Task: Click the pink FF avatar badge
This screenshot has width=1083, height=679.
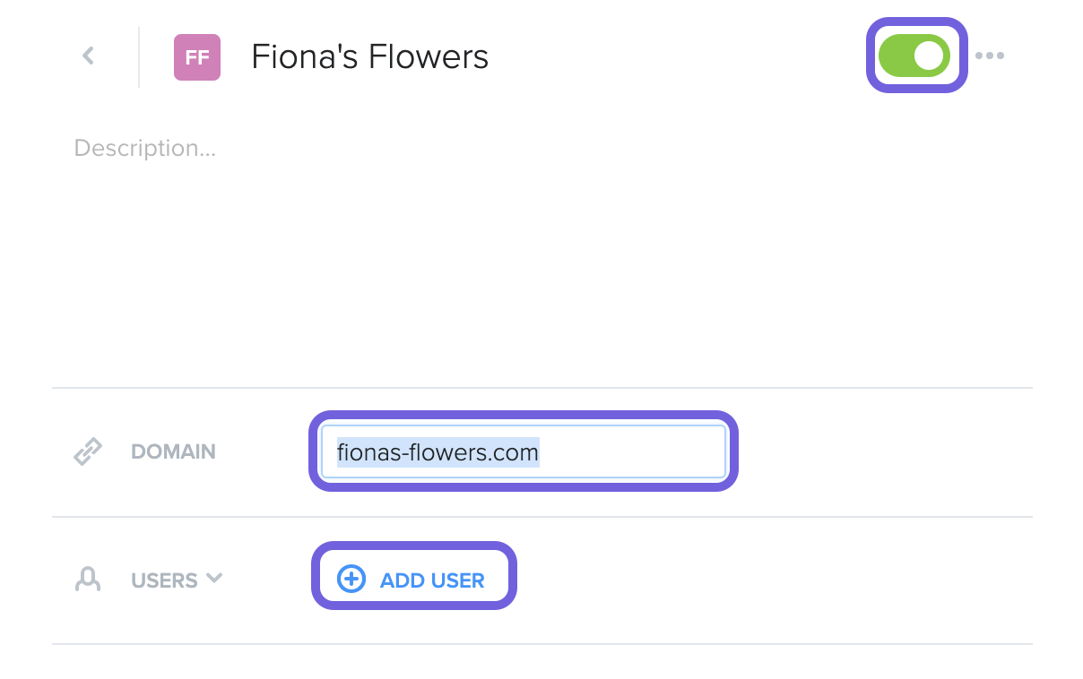Action: (x=197, y=57)
